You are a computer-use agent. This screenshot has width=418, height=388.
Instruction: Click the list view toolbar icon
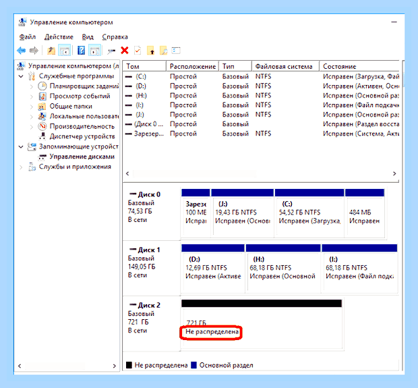click(x=176, y=50)
